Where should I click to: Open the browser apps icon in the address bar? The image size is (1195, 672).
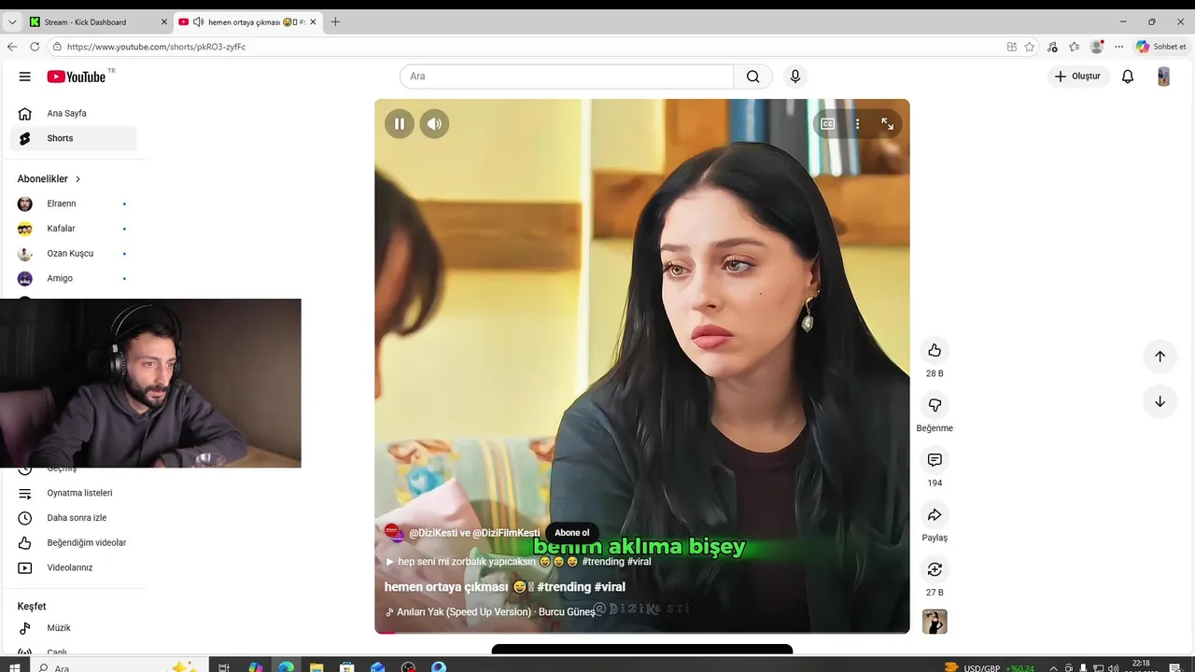(x=1011, y=47)
